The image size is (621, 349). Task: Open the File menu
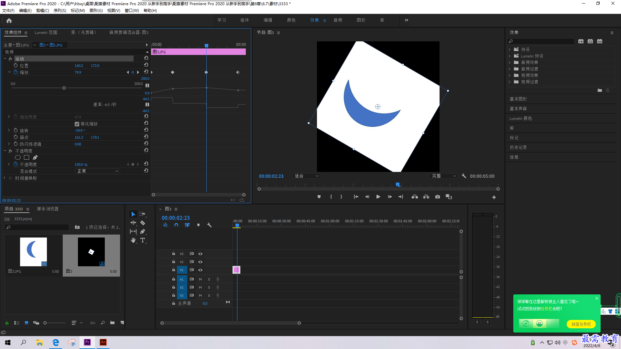pos(8,11)
